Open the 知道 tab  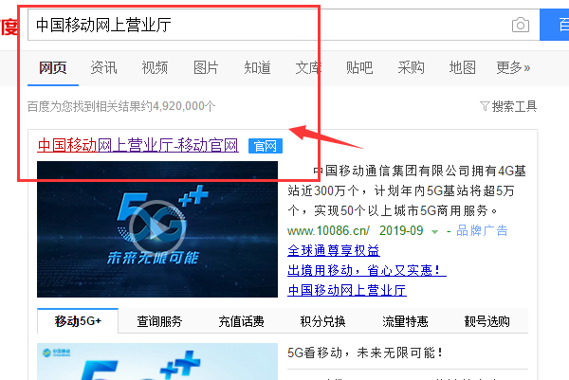coord(257,68)
